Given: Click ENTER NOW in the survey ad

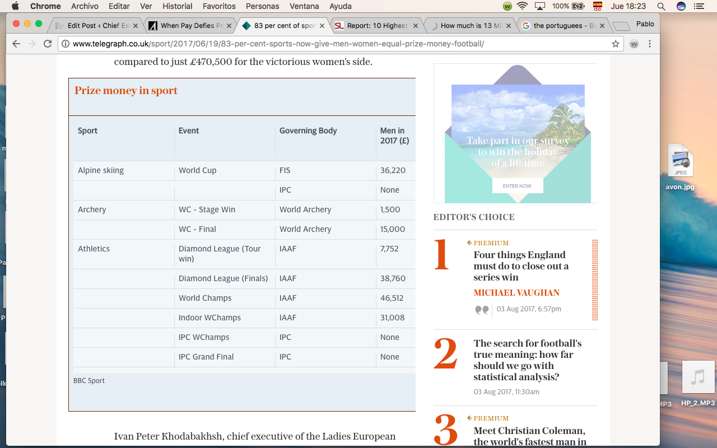Looking at the screenshot, I should tap(517, 186).
